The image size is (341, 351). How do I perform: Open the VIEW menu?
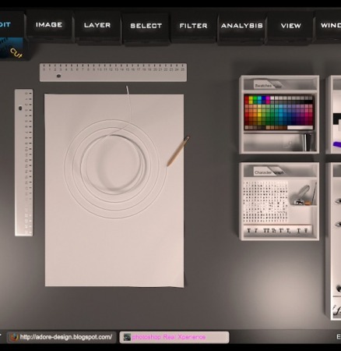pos(290,26)
